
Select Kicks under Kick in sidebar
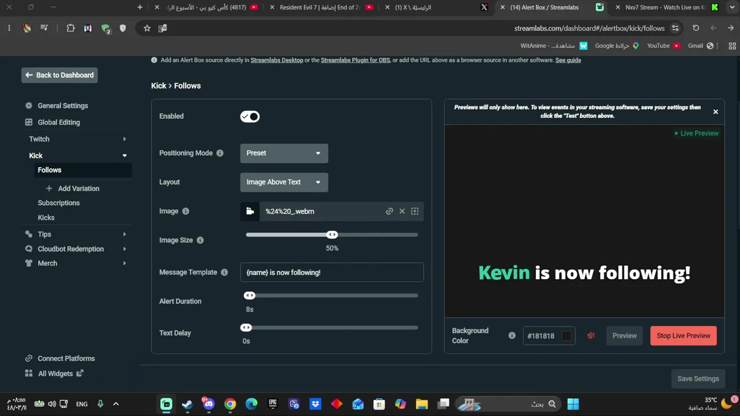point(46,218)
